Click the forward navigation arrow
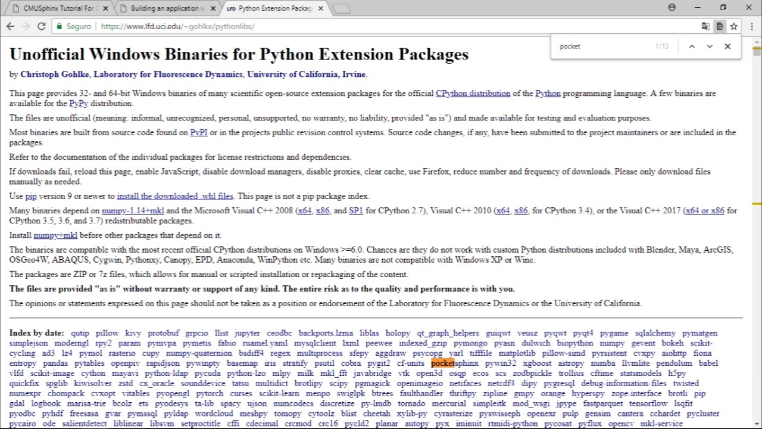The image size is (762, 429). coord(26,26)
